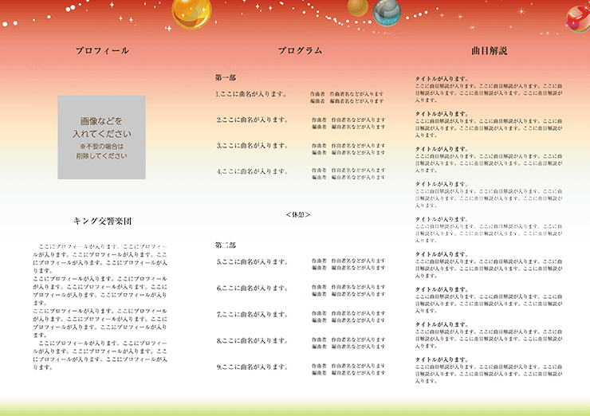Select the teal-gray glass ornament ball
The image size is (590, 416).
point(388,10)
